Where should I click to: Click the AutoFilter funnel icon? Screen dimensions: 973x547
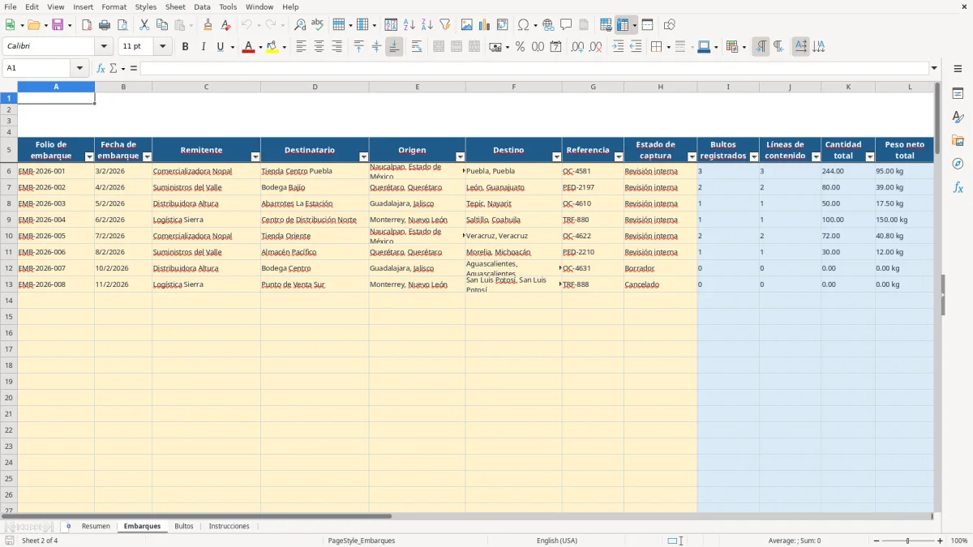(445, 25)
